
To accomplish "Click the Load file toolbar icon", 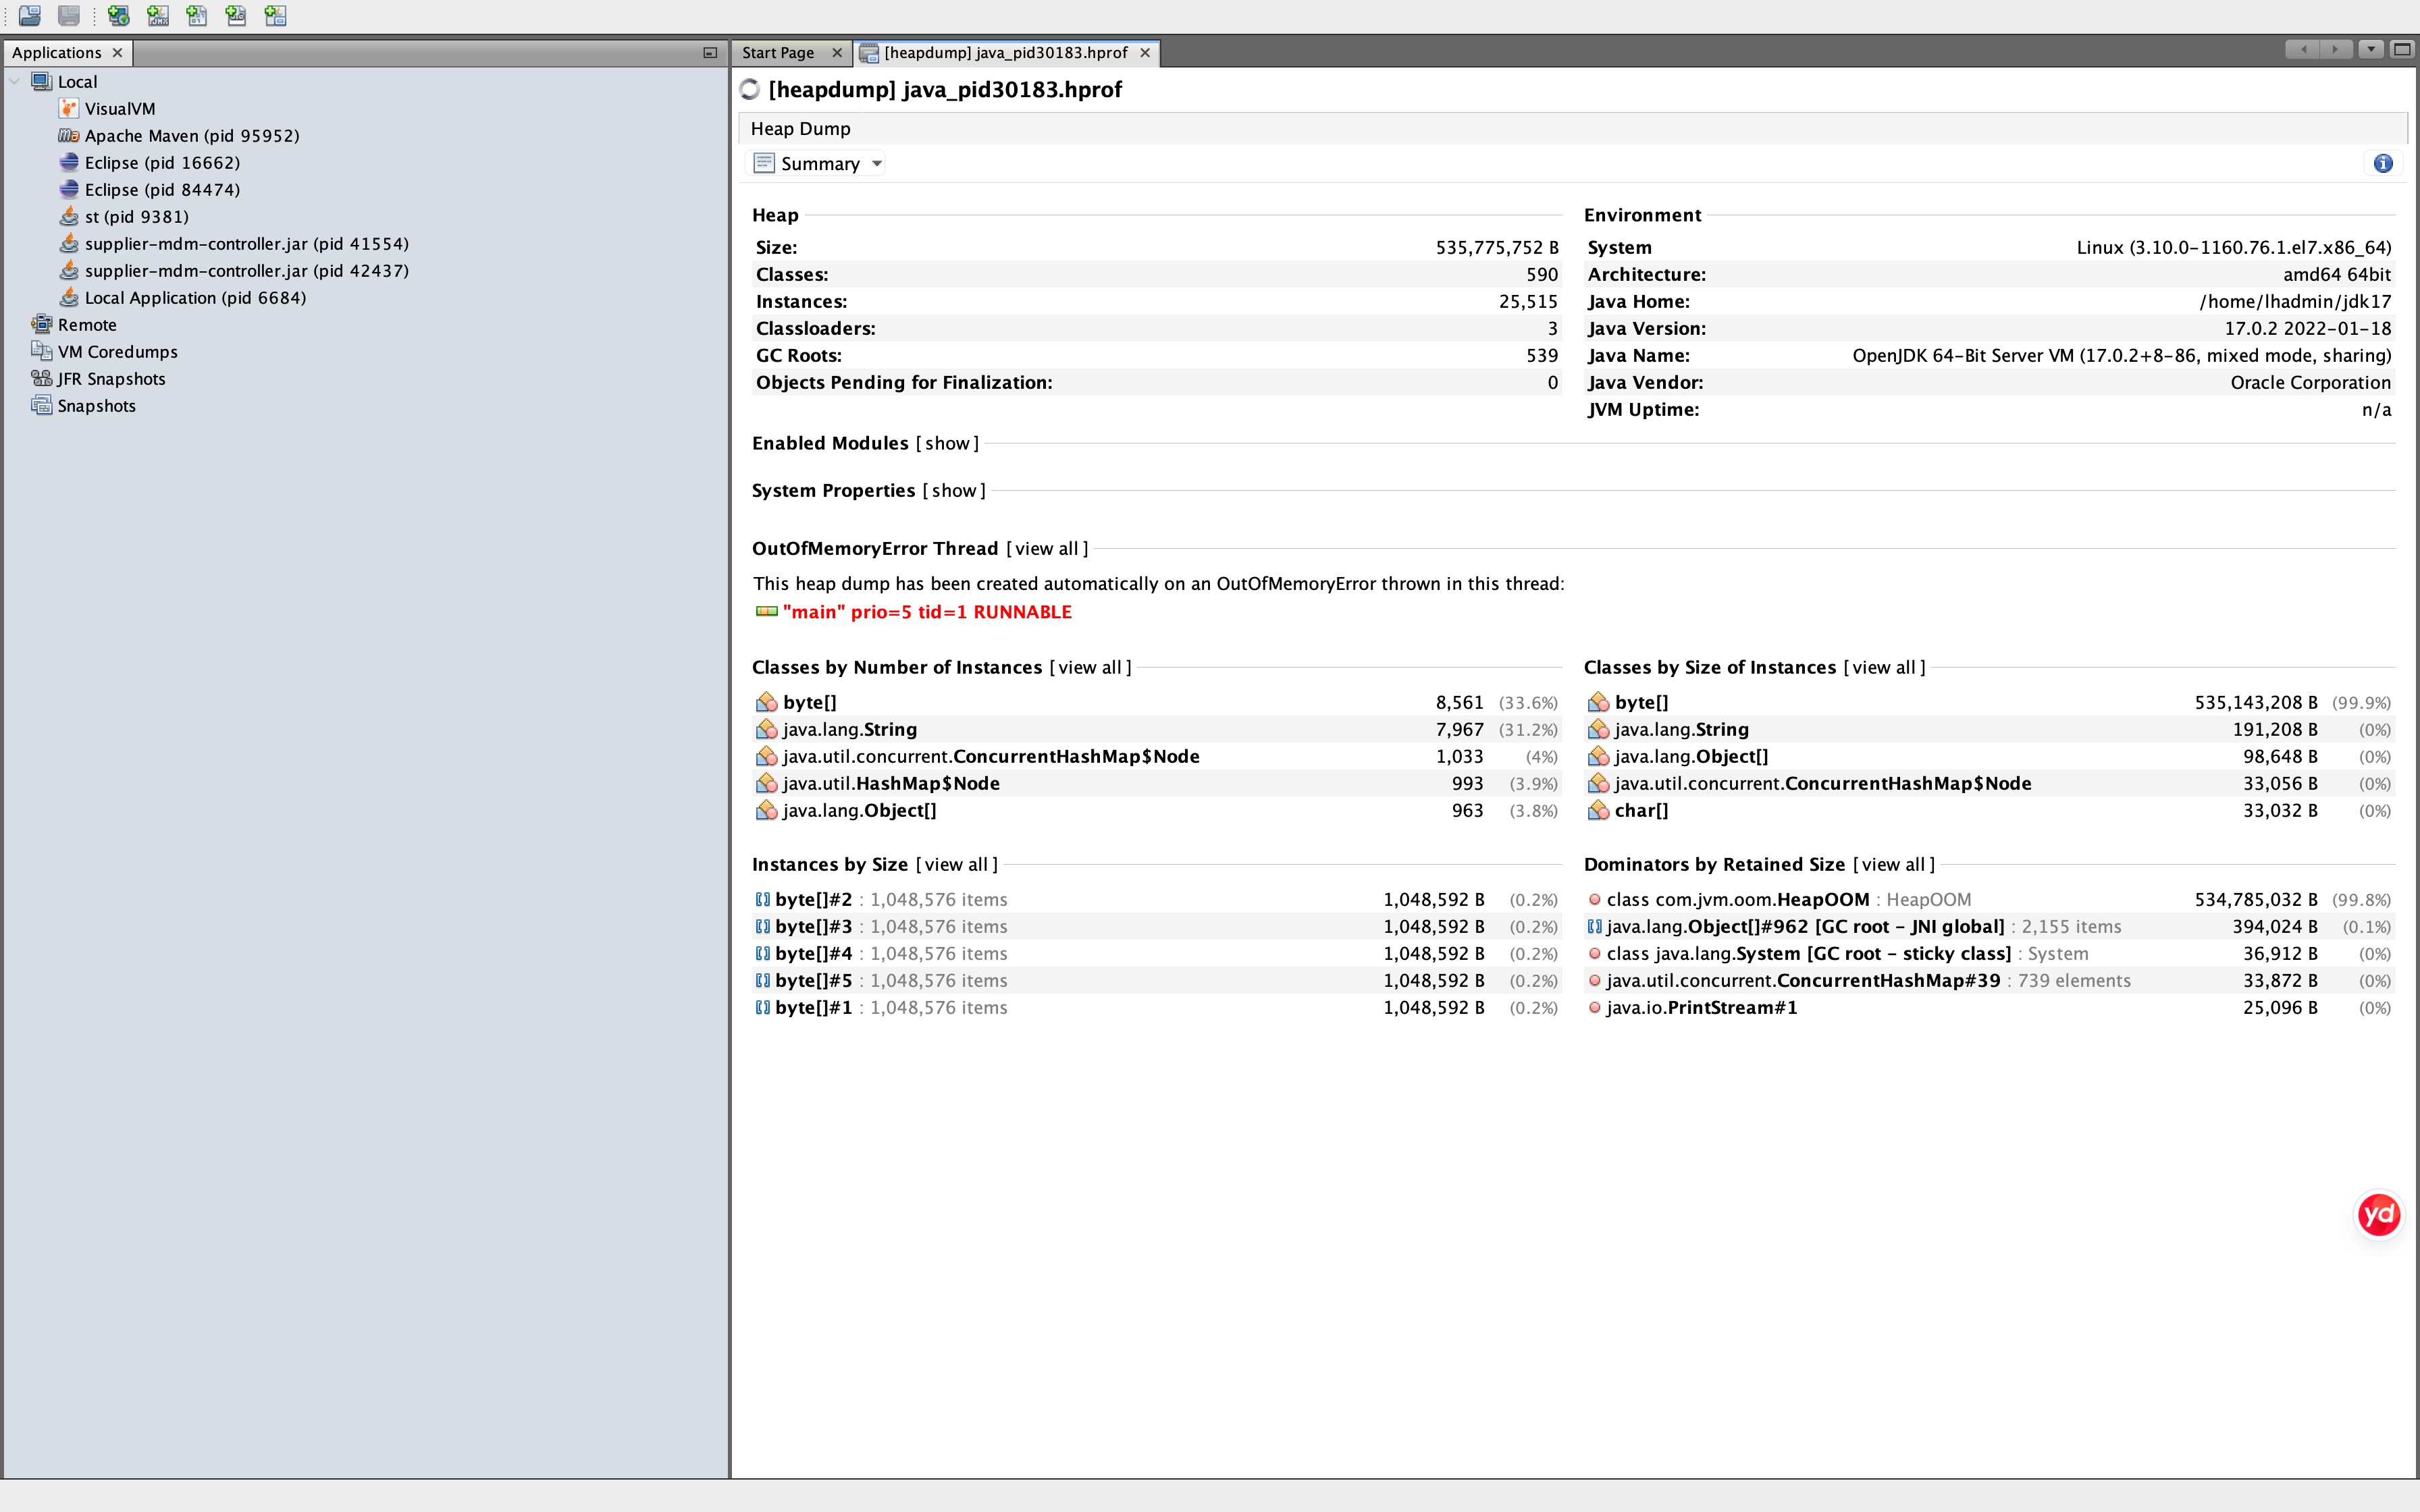I will 30,16.
